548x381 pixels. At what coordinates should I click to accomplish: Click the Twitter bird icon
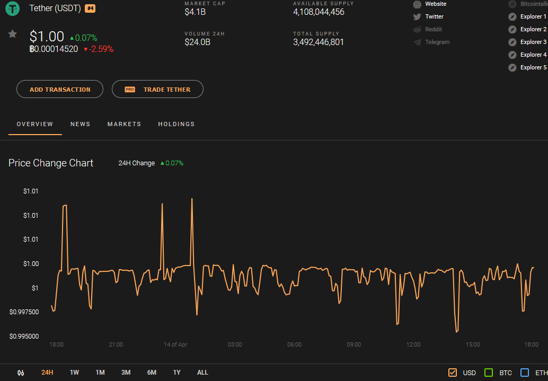[417, 17]
